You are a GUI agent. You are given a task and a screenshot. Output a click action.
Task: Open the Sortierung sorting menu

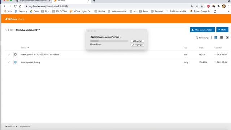[202, 38]
